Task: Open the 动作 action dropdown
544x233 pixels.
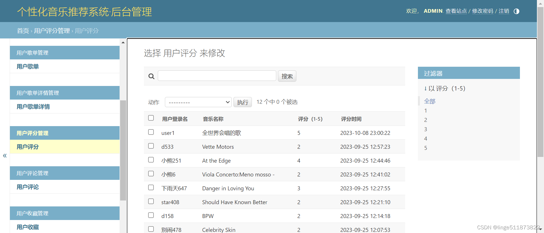Action: 198,102
